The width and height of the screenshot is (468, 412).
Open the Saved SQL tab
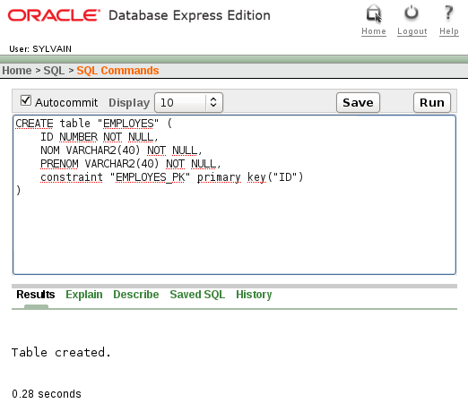tap(197, 295)
